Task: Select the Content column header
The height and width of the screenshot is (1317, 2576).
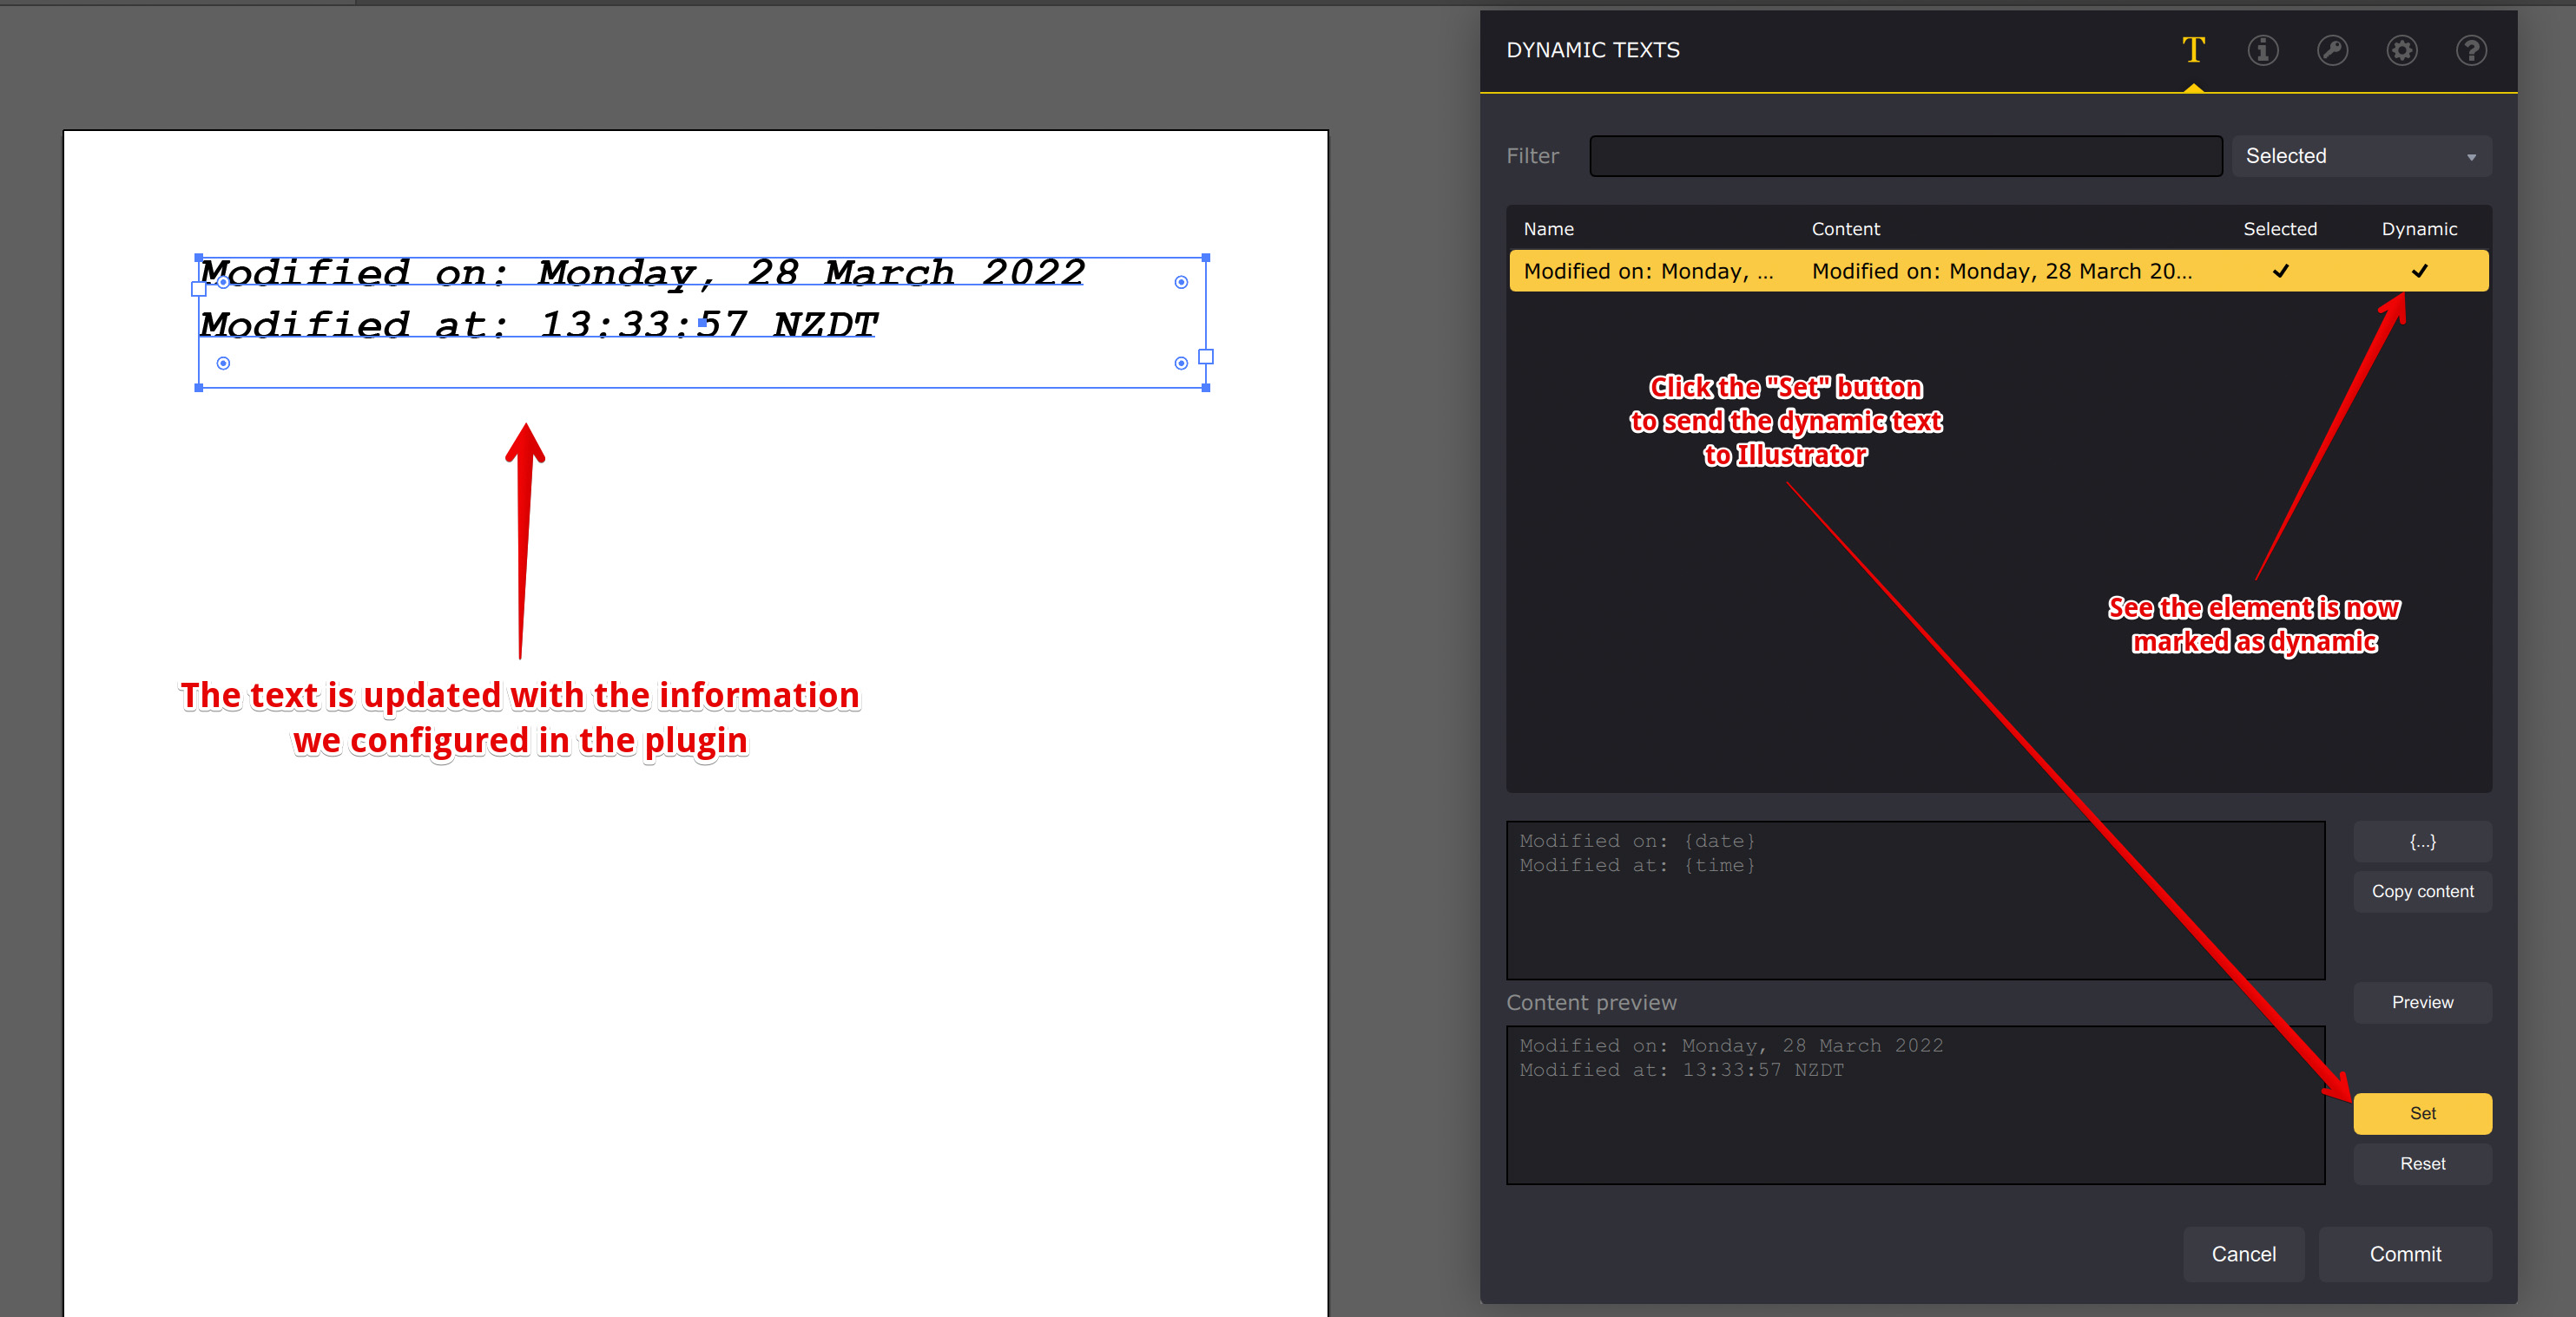Action: [x=1845, y=228]
